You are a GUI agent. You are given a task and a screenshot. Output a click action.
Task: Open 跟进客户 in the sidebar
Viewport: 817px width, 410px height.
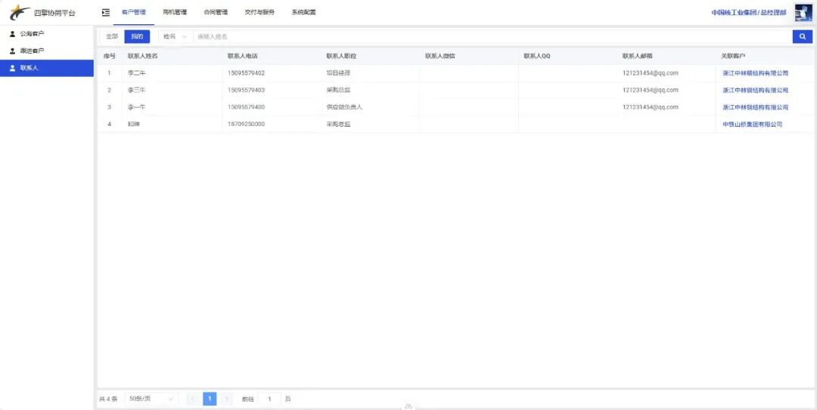(47, 51)
